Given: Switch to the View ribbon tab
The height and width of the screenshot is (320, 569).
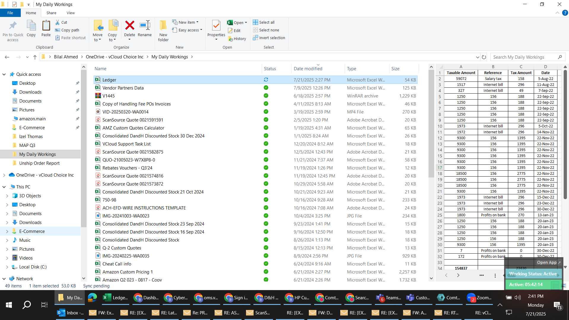Looking at the screenshot, I should point(71,13).
